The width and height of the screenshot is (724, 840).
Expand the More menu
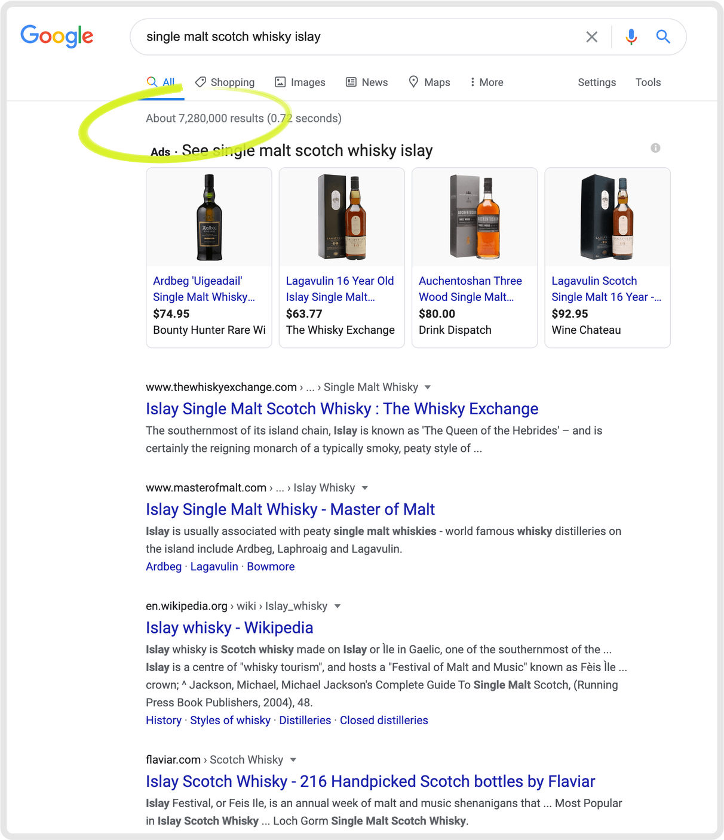pyautogui.click(x=486, y=82)
